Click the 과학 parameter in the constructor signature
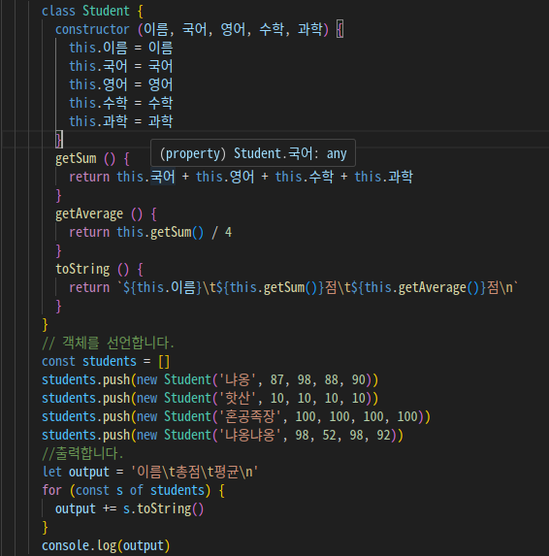 310,29
